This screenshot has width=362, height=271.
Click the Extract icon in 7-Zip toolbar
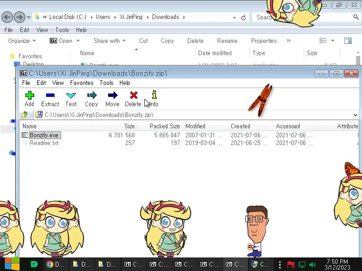[50, 95]
